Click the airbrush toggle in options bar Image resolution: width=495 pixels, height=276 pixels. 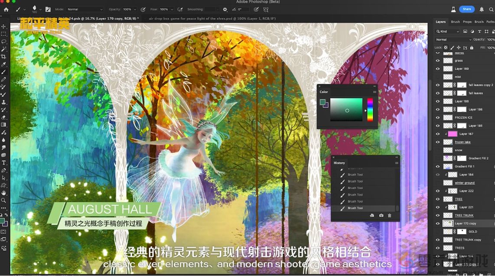point(179,9)
